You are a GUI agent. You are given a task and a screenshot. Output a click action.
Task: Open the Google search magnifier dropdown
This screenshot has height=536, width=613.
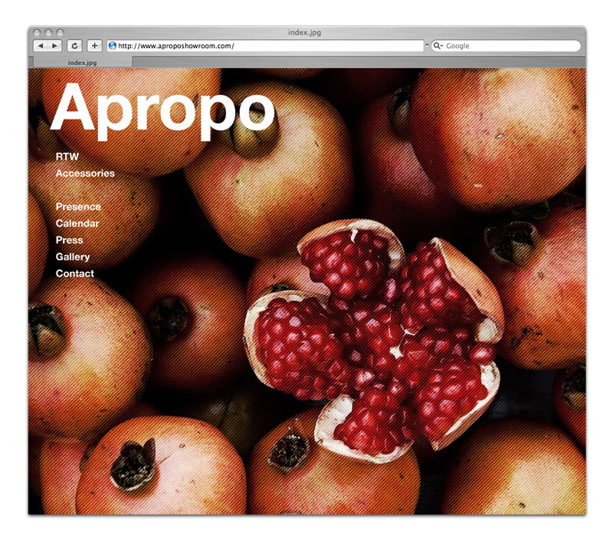pos(438,46)
